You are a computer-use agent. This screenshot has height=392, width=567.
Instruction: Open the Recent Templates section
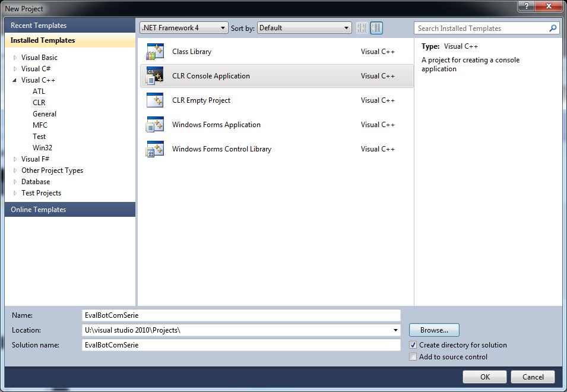pyautogui.click(x=70, y=26)
